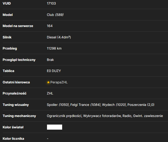Click the Model row label
Screen dimensions: 168x142
[8, 15]
